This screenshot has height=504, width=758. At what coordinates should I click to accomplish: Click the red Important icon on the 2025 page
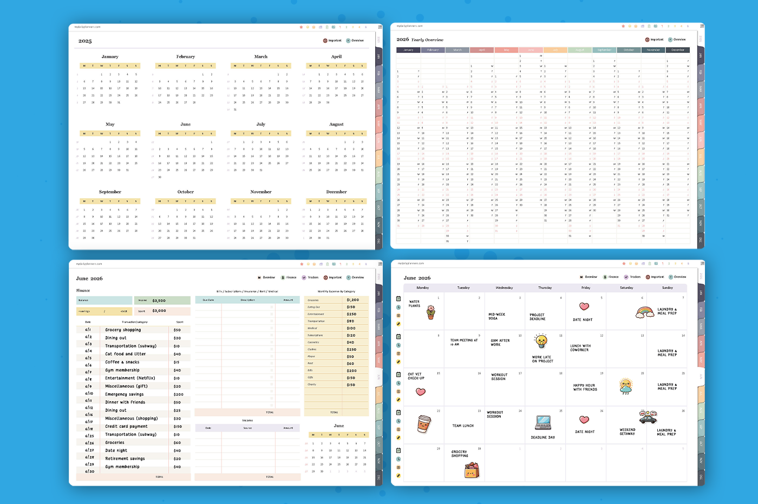[x=325, y=41]
